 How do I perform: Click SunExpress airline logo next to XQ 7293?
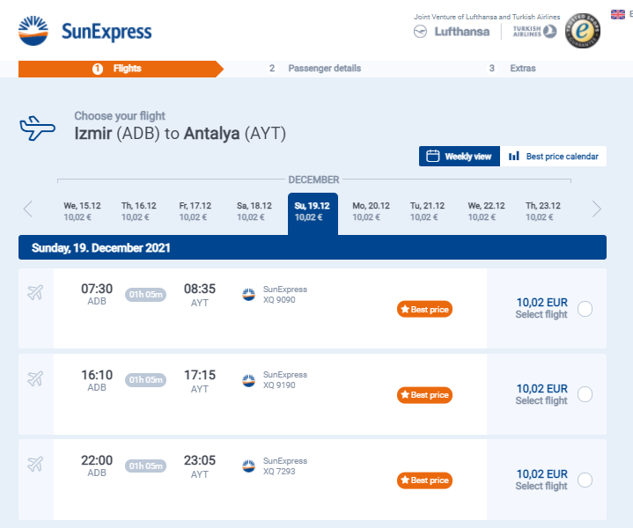pos(248,466)
